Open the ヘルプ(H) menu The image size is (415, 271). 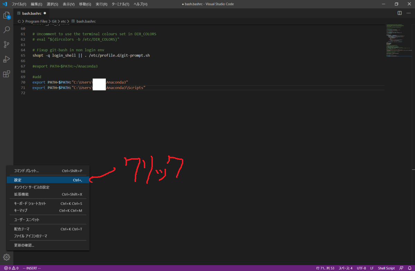(140, 4)
